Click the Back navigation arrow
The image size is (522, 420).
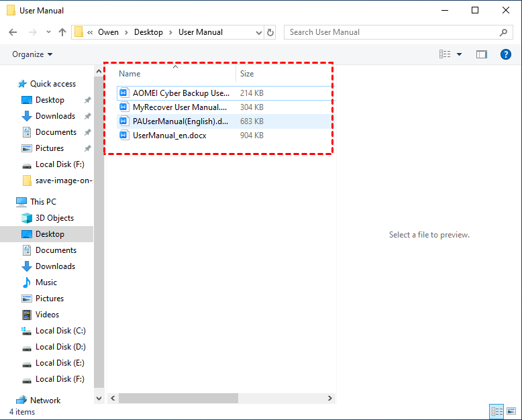pos(13,32)
